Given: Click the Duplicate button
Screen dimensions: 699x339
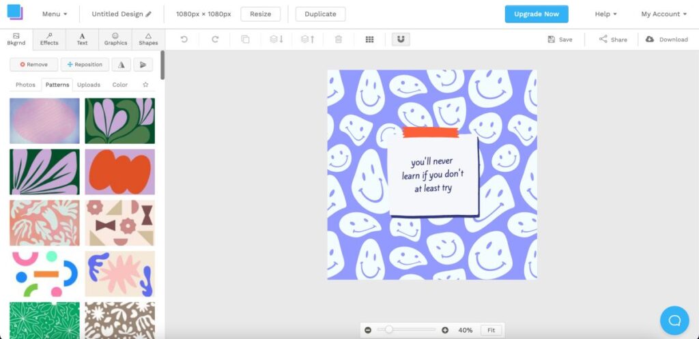Looking at the screenshot, I should [x=320, y=14].
